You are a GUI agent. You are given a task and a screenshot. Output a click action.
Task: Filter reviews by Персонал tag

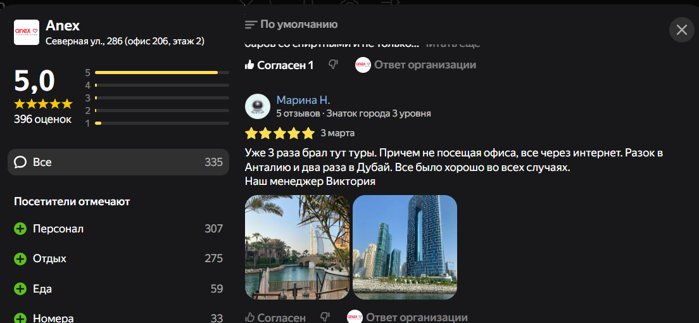click(x=118, y=229)
